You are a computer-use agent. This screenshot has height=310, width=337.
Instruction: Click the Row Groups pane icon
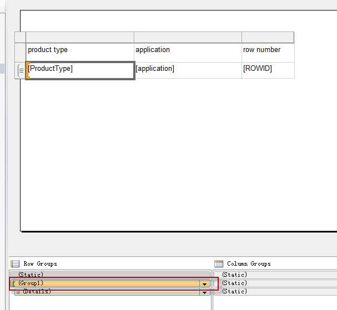pos(15,263)
